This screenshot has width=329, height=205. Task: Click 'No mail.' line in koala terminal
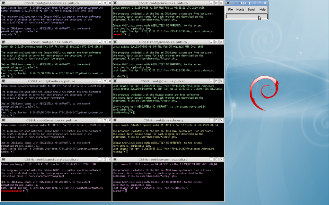[x=6, y=110]
